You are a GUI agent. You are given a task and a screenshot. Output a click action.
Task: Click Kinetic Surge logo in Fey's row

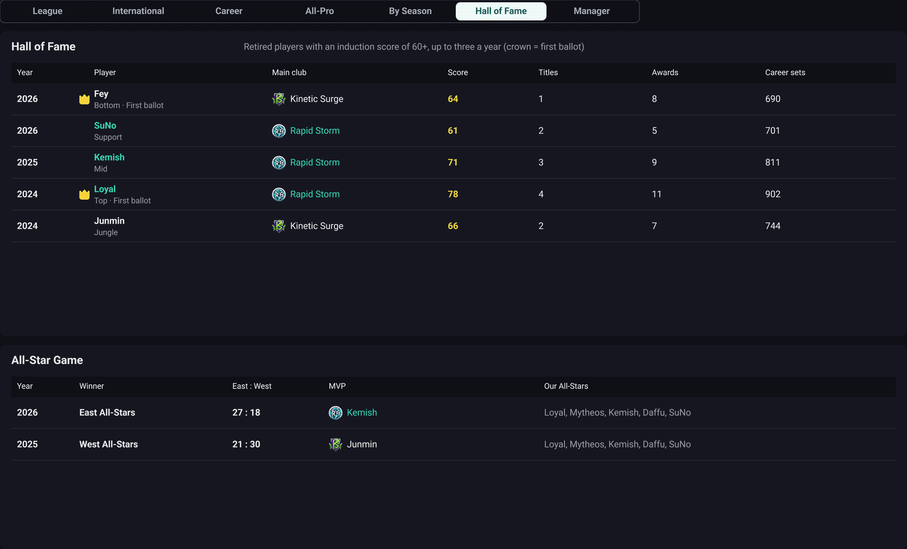coord(279,99)
